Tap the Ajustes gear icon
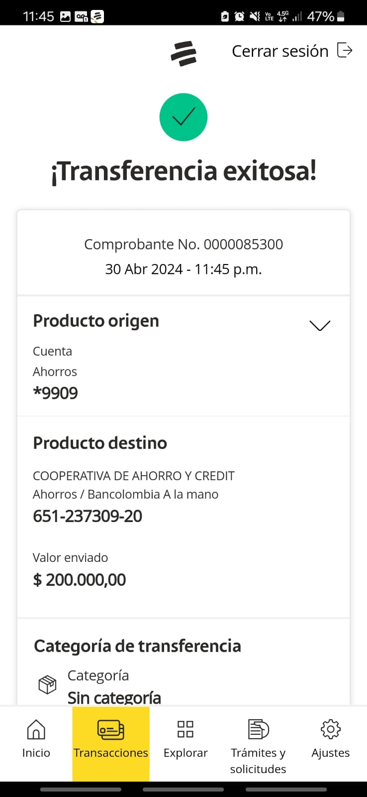This screenshot has height=797, width=367. click(x=331, y=729)
